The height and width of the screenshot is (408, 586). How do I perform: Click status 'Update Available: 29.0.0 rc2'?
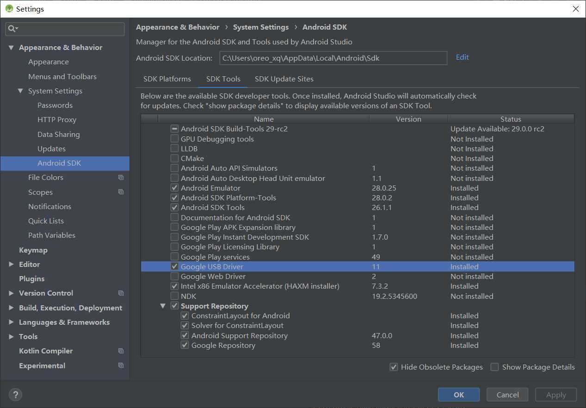(x=497, y=129)
